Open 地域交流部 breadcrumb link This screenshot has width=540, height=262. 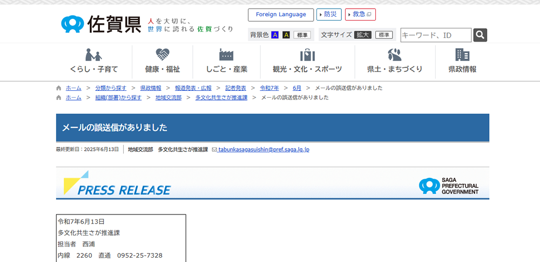168,98
